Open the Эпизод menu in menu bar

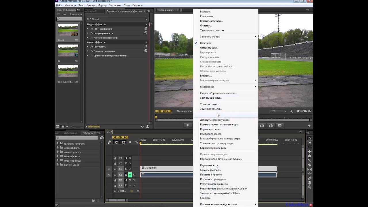click(x=91, y=5)
